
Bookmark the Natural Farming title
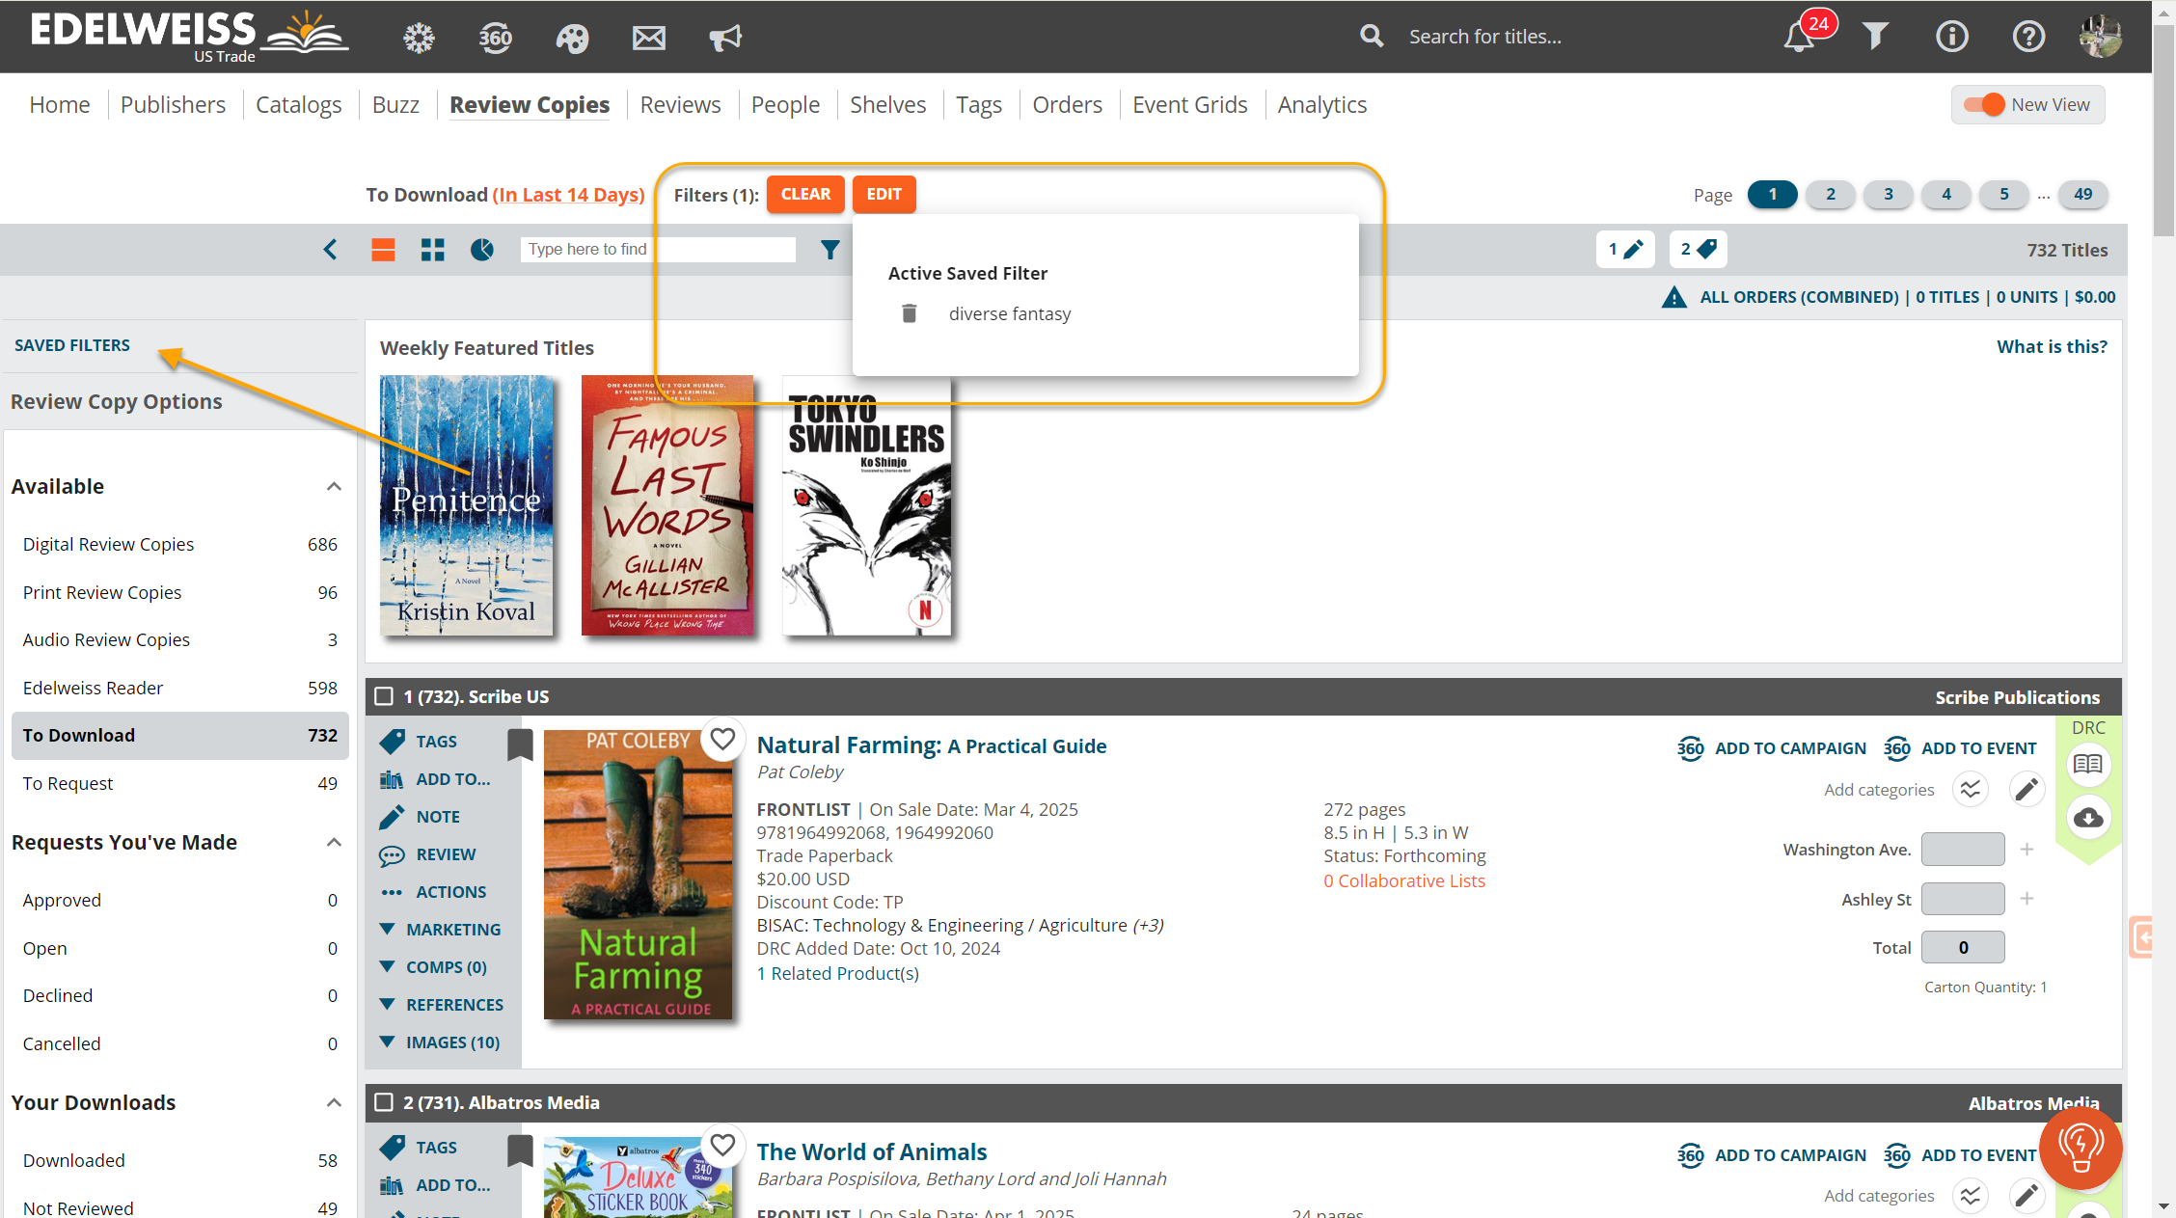520,744
